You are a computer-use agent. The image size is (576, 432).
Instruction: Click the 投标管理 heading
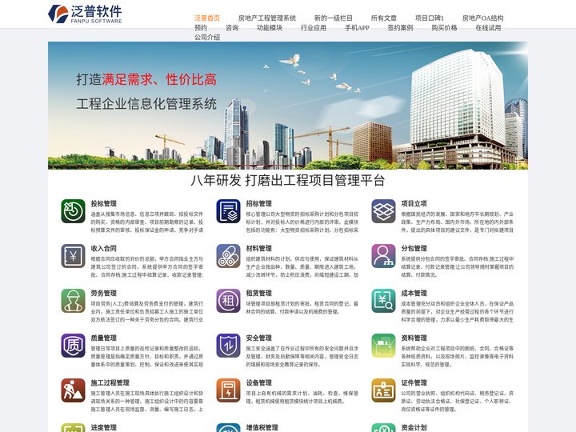click(103, 203)
